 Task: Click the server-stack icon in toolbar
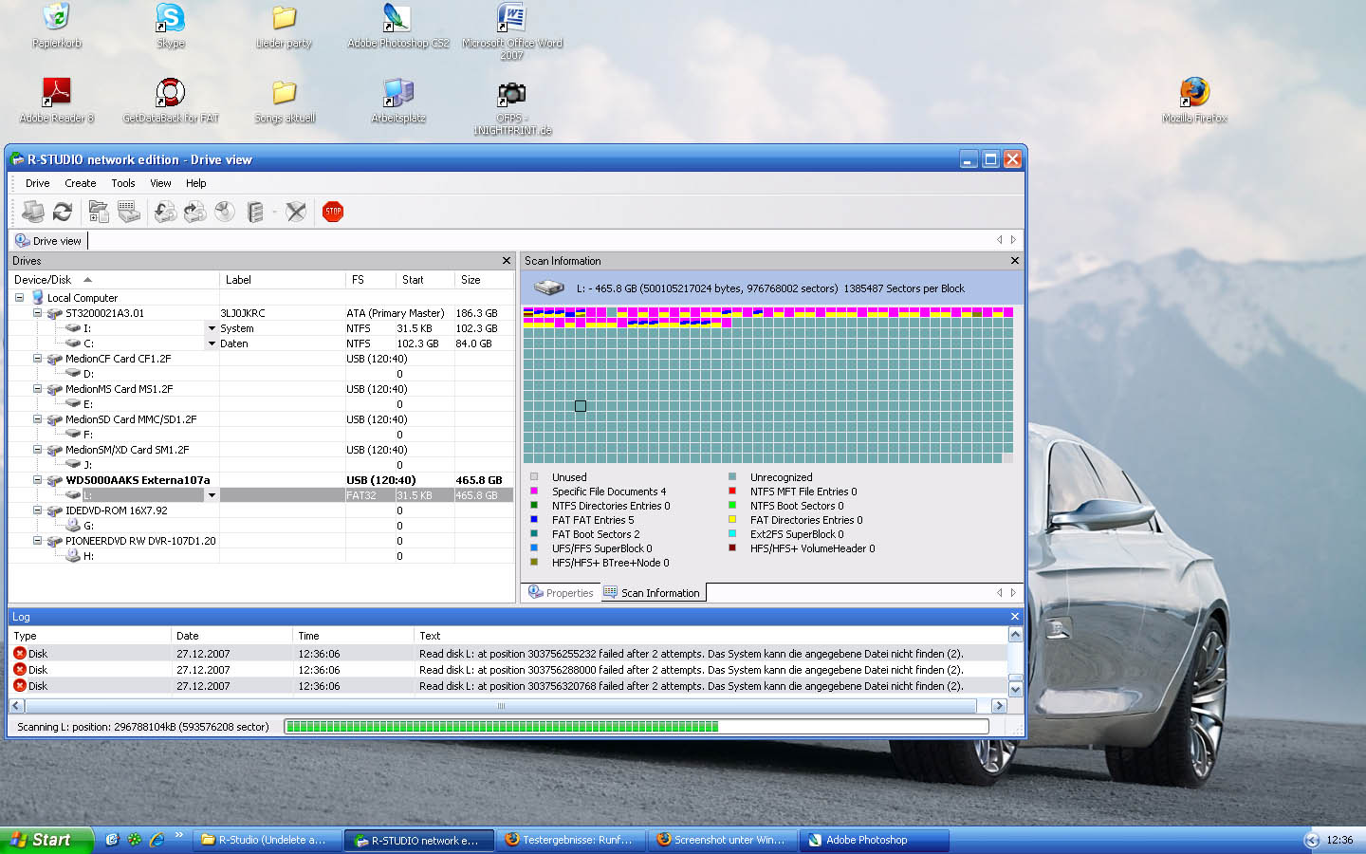click(x=255, y=212)
